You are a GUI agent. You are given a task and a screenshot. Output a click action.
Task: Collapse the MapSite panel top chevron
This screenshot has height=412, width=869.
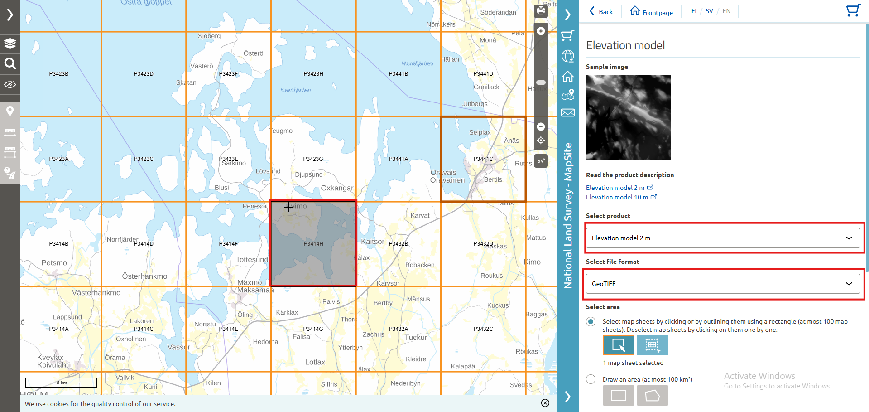pos(568,15)
